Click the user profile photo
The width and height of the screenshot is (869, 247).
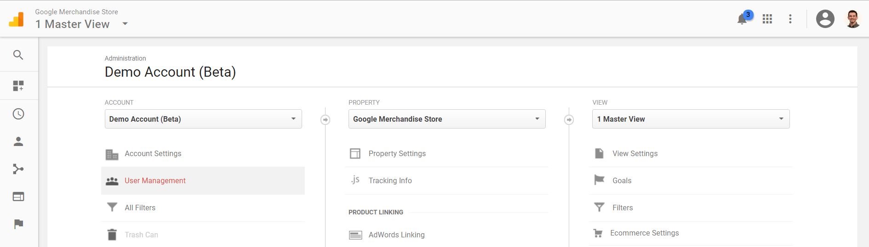tap(853, 19)
